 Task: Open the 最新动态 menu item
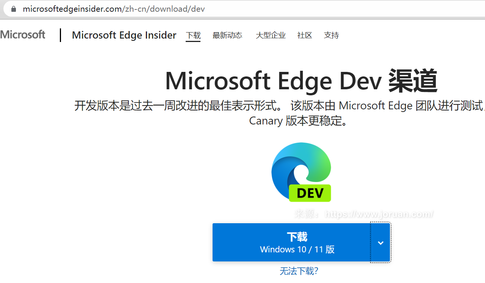(x=227, y=35)
